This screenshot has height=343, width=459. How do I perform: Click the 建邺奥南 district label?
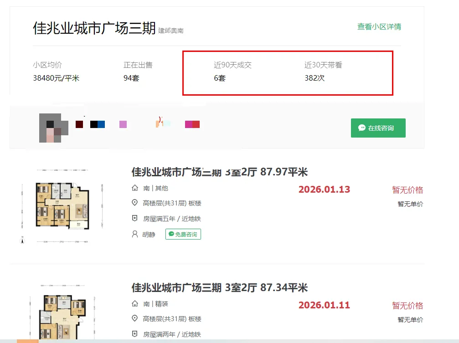170,31
